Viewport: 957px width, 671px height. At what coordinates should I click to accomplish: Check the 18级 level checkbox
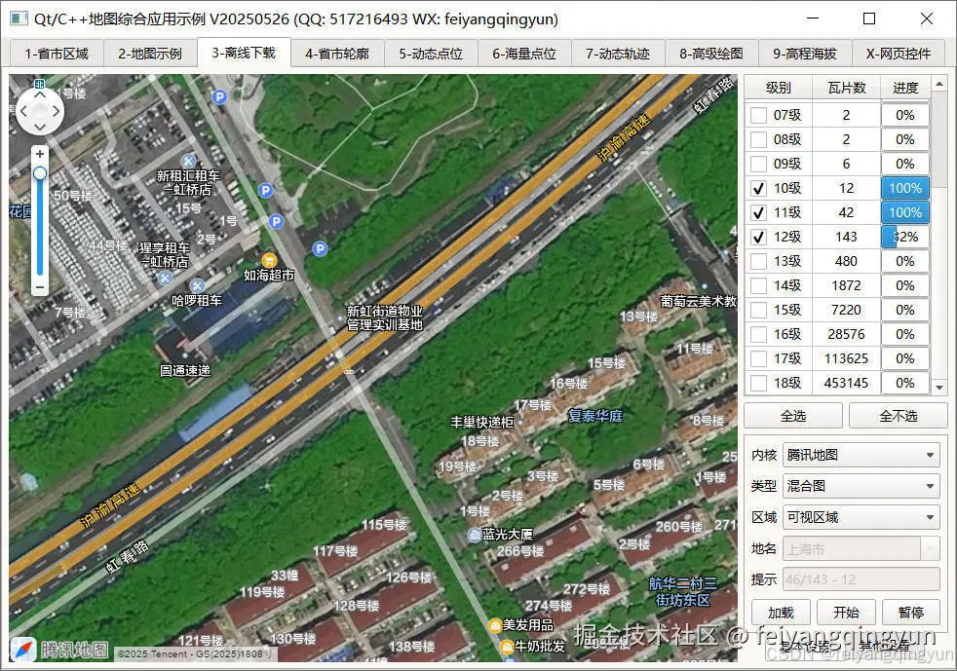758,384
